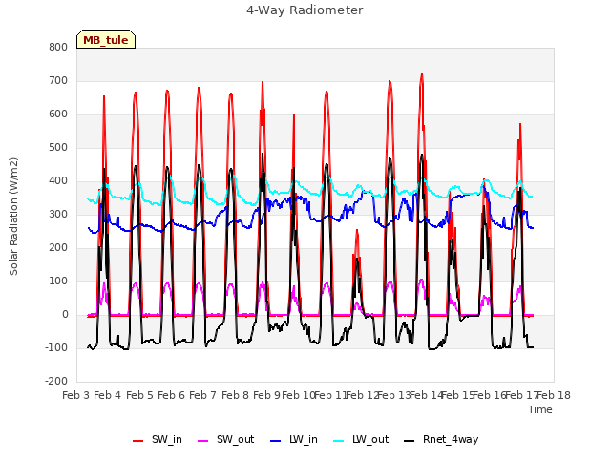611x458 pixels.
Task: Click the 700 y-axis tick label
Action: click(58, 80)
